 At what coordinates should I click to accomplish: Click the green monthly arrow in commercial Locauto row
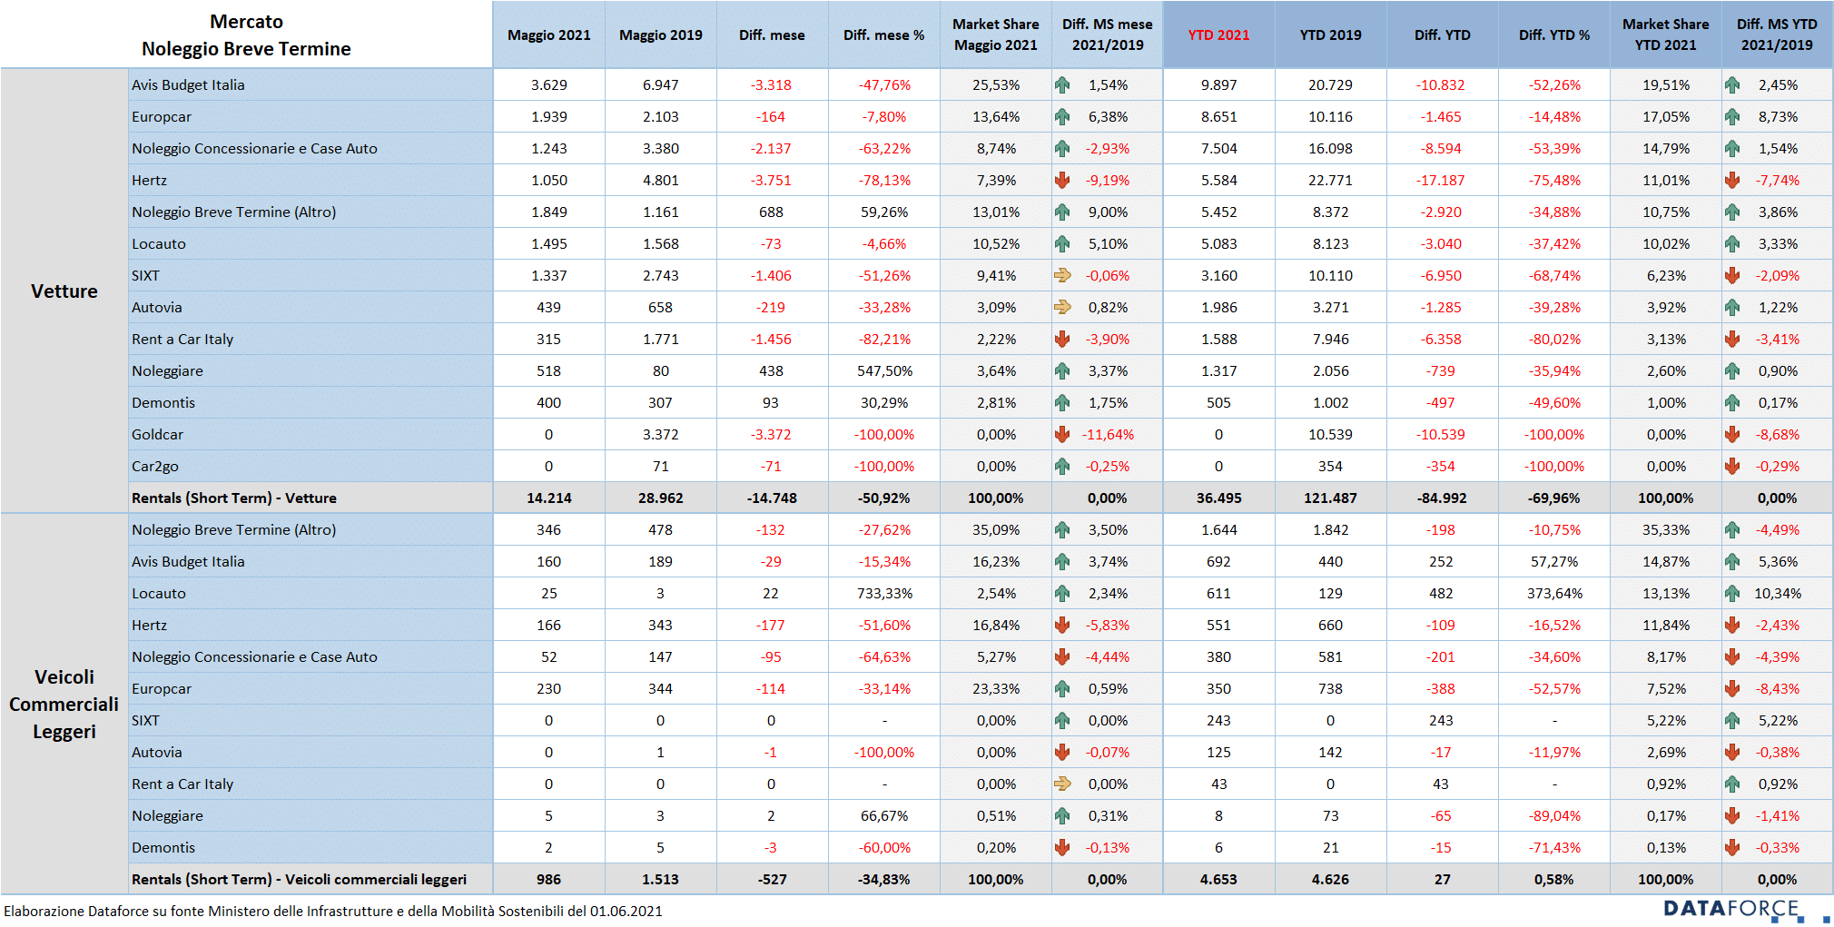[x=1062, y=594]
